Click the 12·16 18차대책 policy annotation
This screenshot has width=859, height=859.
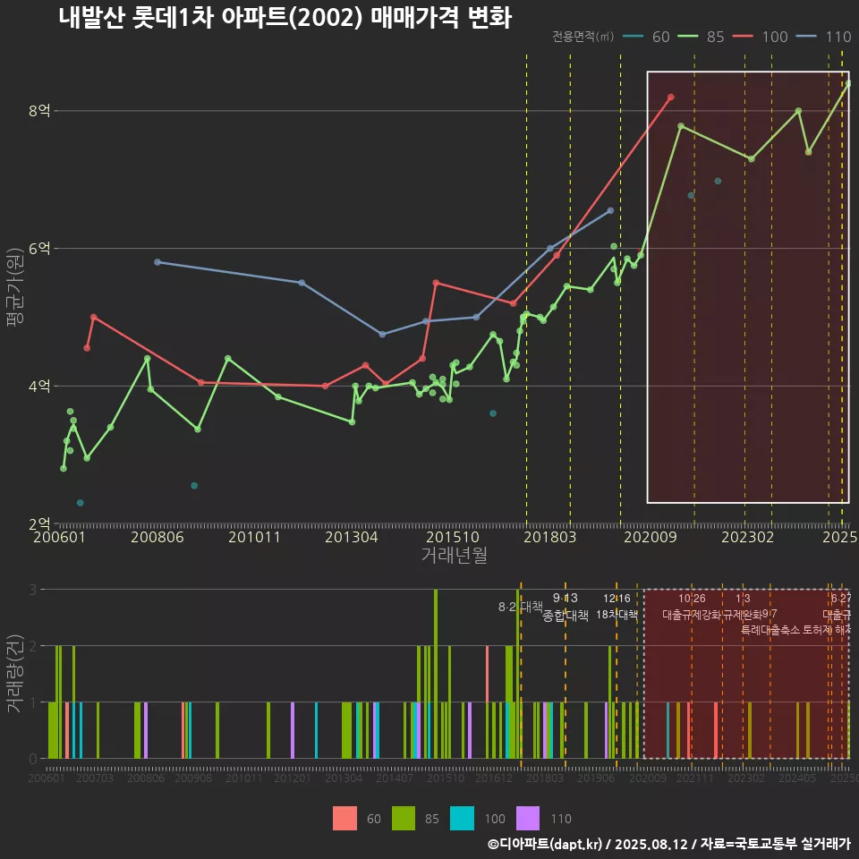click(617, 607)
